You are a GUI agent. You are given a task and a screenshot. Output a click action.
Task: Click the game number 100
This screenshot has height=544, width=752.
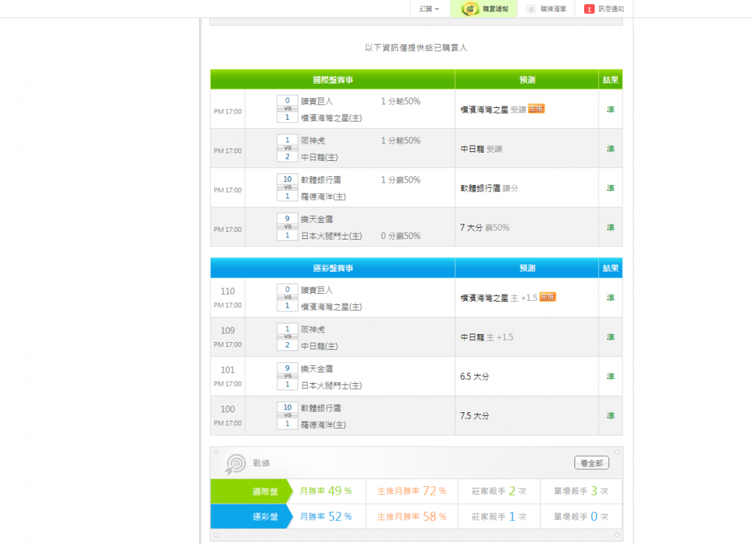228,409
